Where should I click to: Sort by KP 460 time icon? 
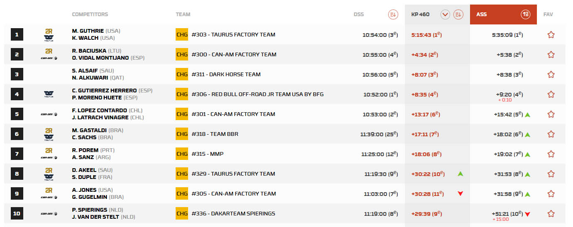[x=458, y=14]
